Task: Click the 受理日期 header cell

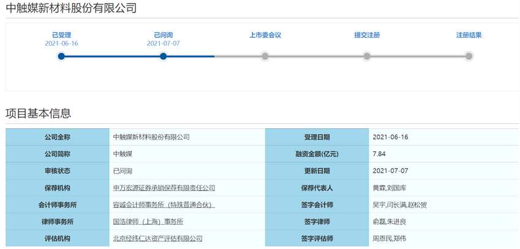Action: tap(317, 137)
